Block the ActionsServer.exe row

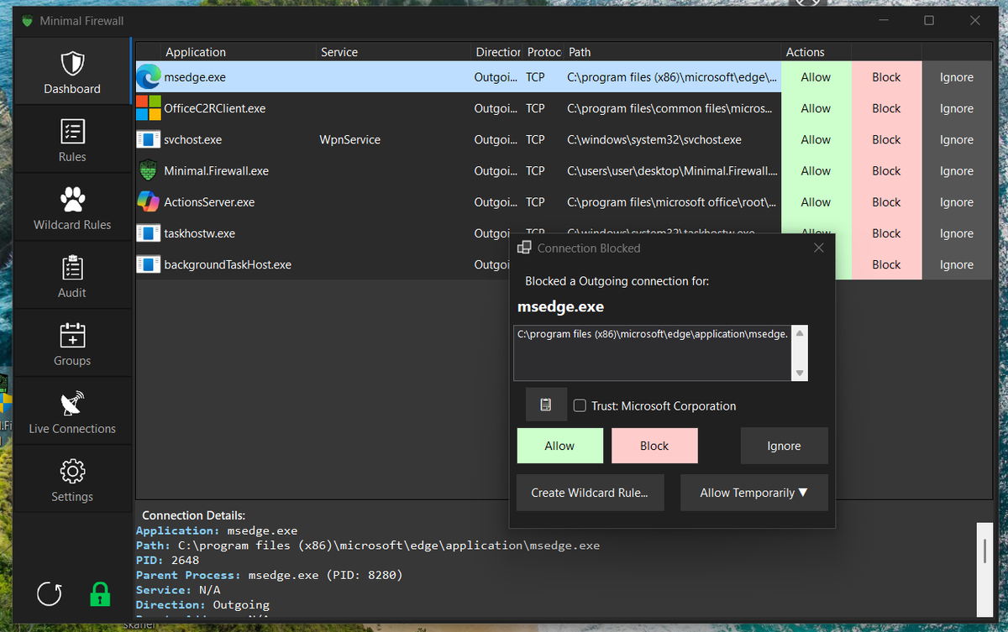pyautogui.click(x=886, y=201)
